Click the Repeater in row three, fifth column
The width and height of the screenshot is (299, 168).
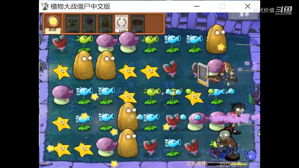[x=152, y=96]
